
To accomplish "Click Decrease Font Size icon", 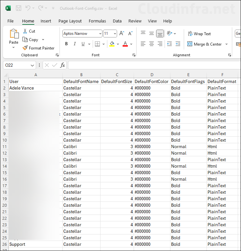I will pyautogui.click(x=130, y=33).
